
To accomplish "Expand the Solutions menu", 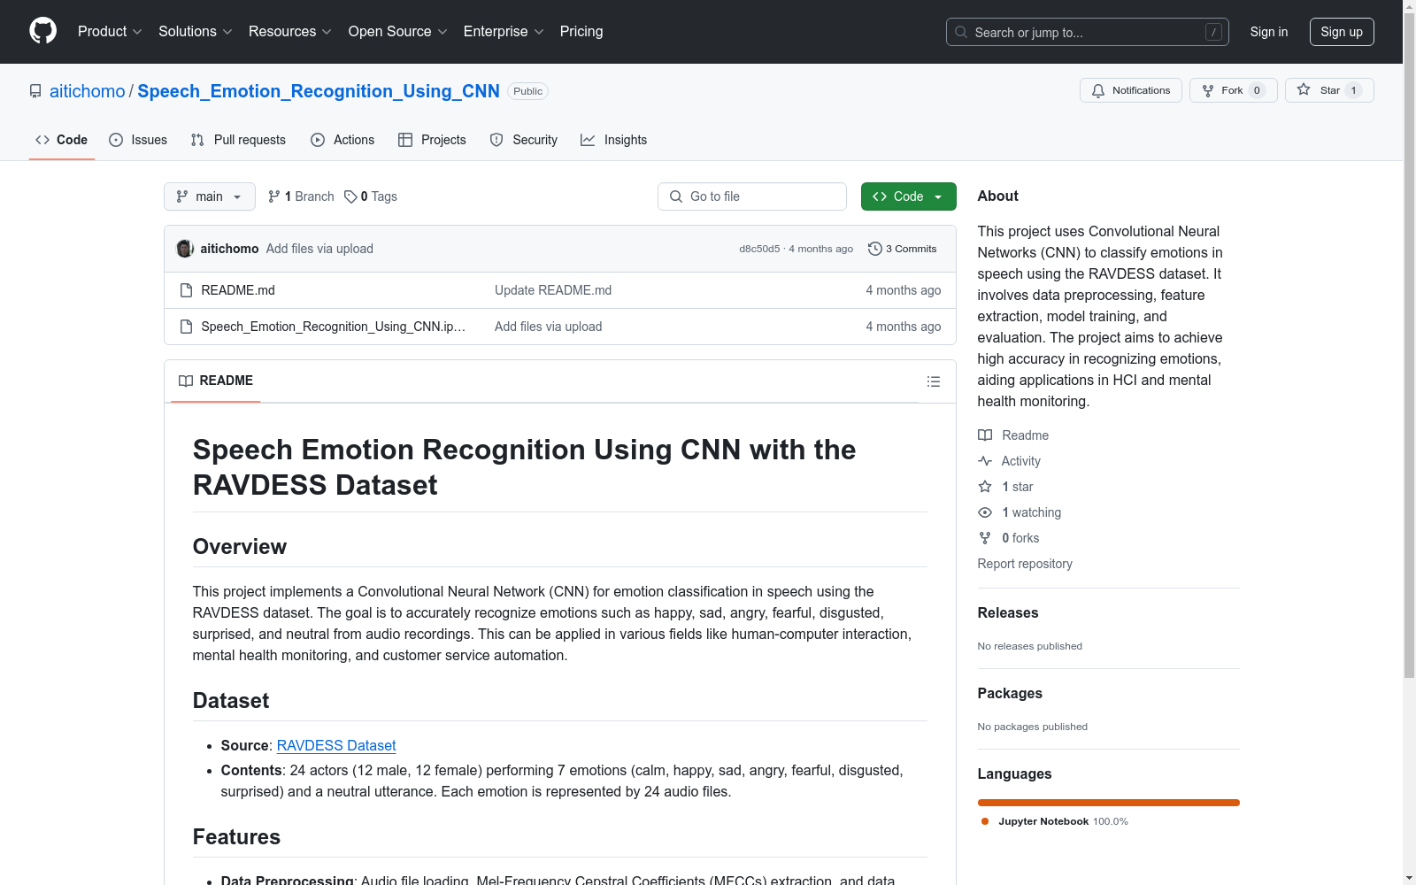I will 196,31.
